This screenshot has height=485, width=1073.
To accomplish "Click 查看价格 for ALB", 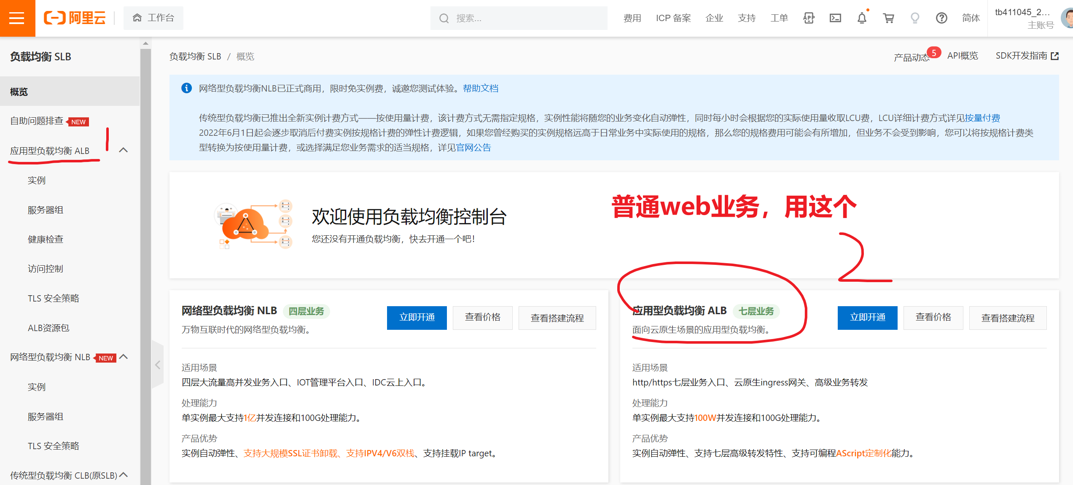I will (x=933, y=318).
